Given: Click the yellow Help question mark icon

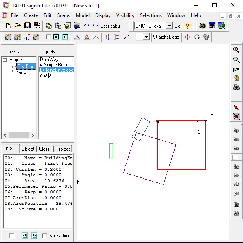Looking at the screenshot, I should pyautogui.click(x=187, y=26).
